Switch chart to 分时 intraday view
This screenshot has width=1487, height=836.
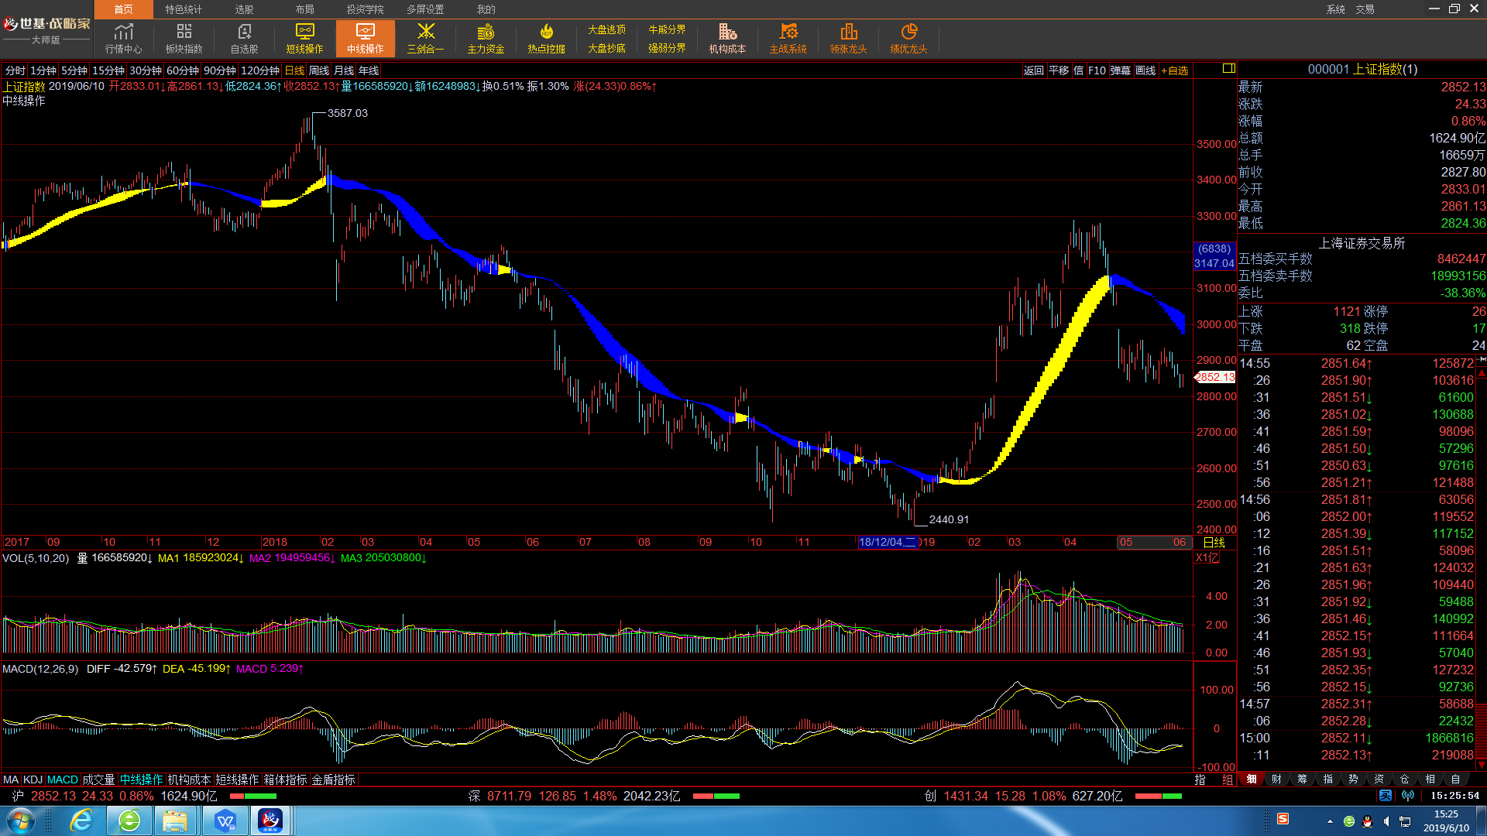coord(15,70)
